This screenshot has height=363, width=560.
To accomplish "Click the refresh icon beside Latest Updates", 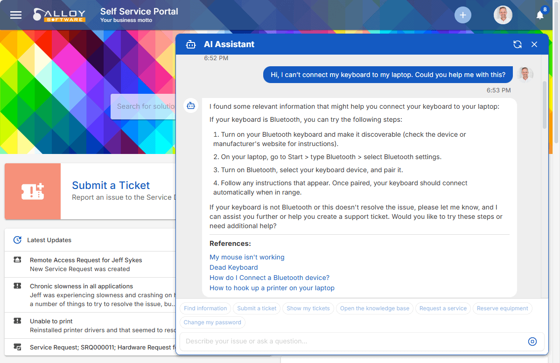I will pos(17,240).
